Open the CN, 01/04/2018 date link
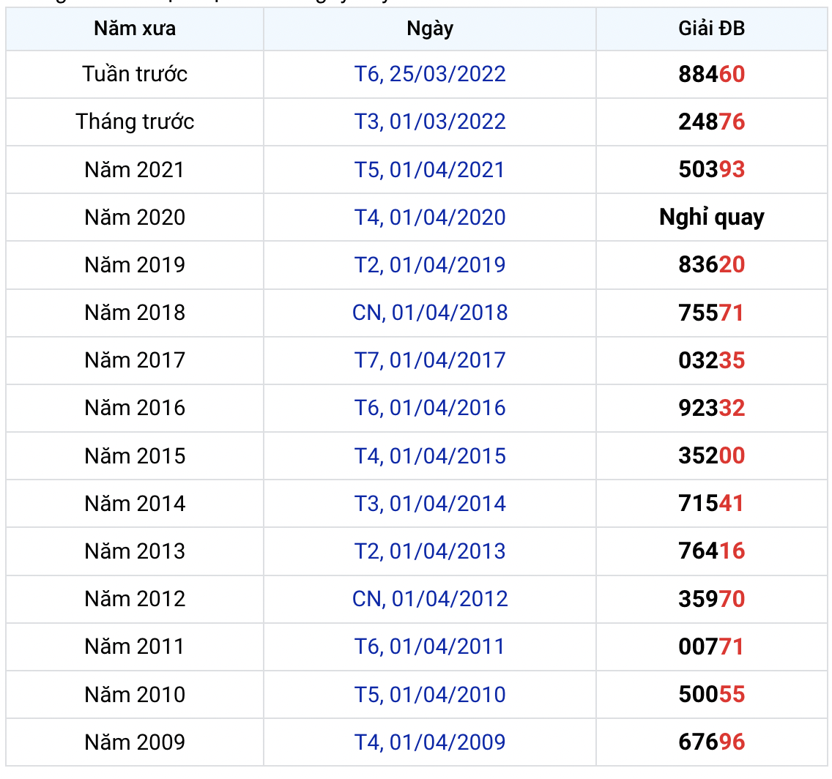 point(430,313)
